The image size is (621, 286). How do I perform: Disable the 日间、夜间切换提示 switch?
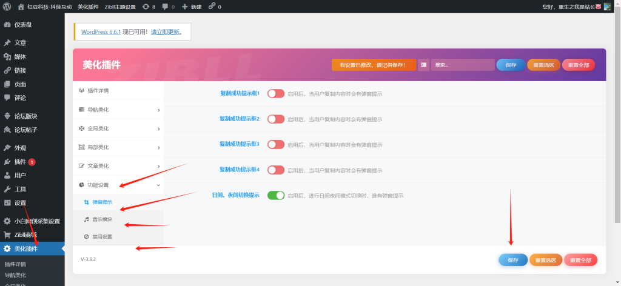coord(276,195)
